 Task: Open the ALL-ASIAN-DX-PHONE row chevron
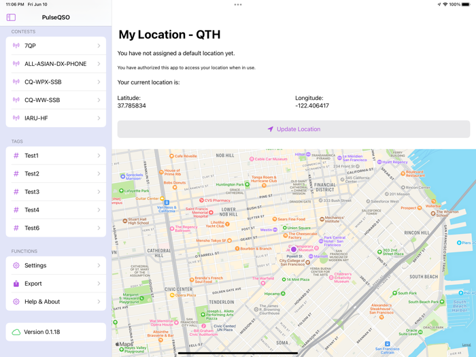coord(99,64)
